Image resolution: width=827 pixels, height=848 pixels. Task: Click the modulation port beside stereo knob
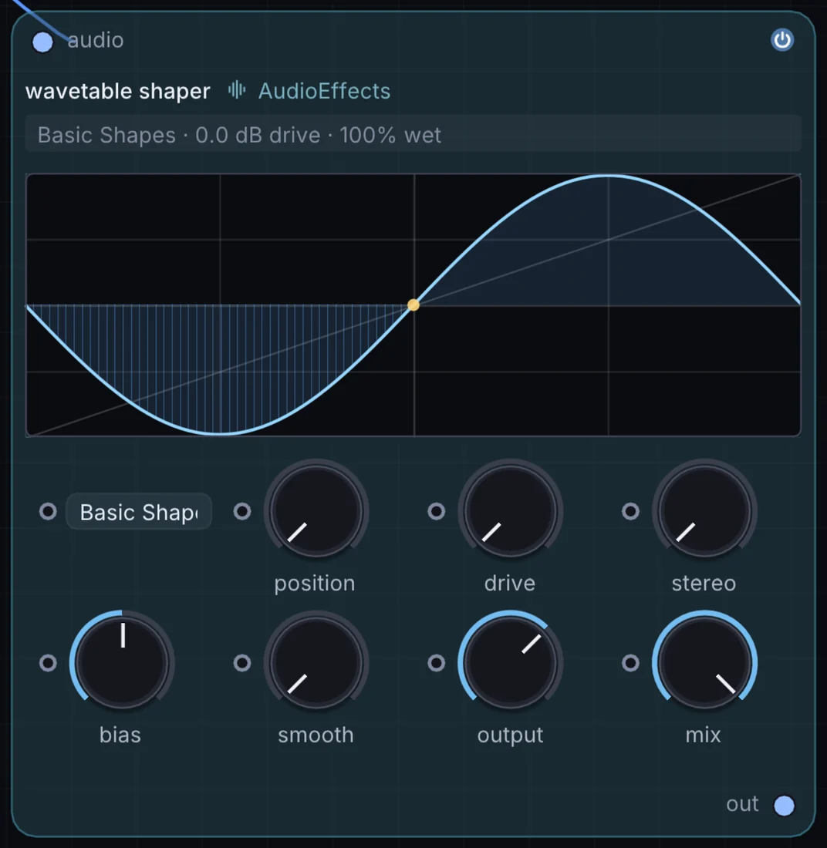[x=630, y=511]
